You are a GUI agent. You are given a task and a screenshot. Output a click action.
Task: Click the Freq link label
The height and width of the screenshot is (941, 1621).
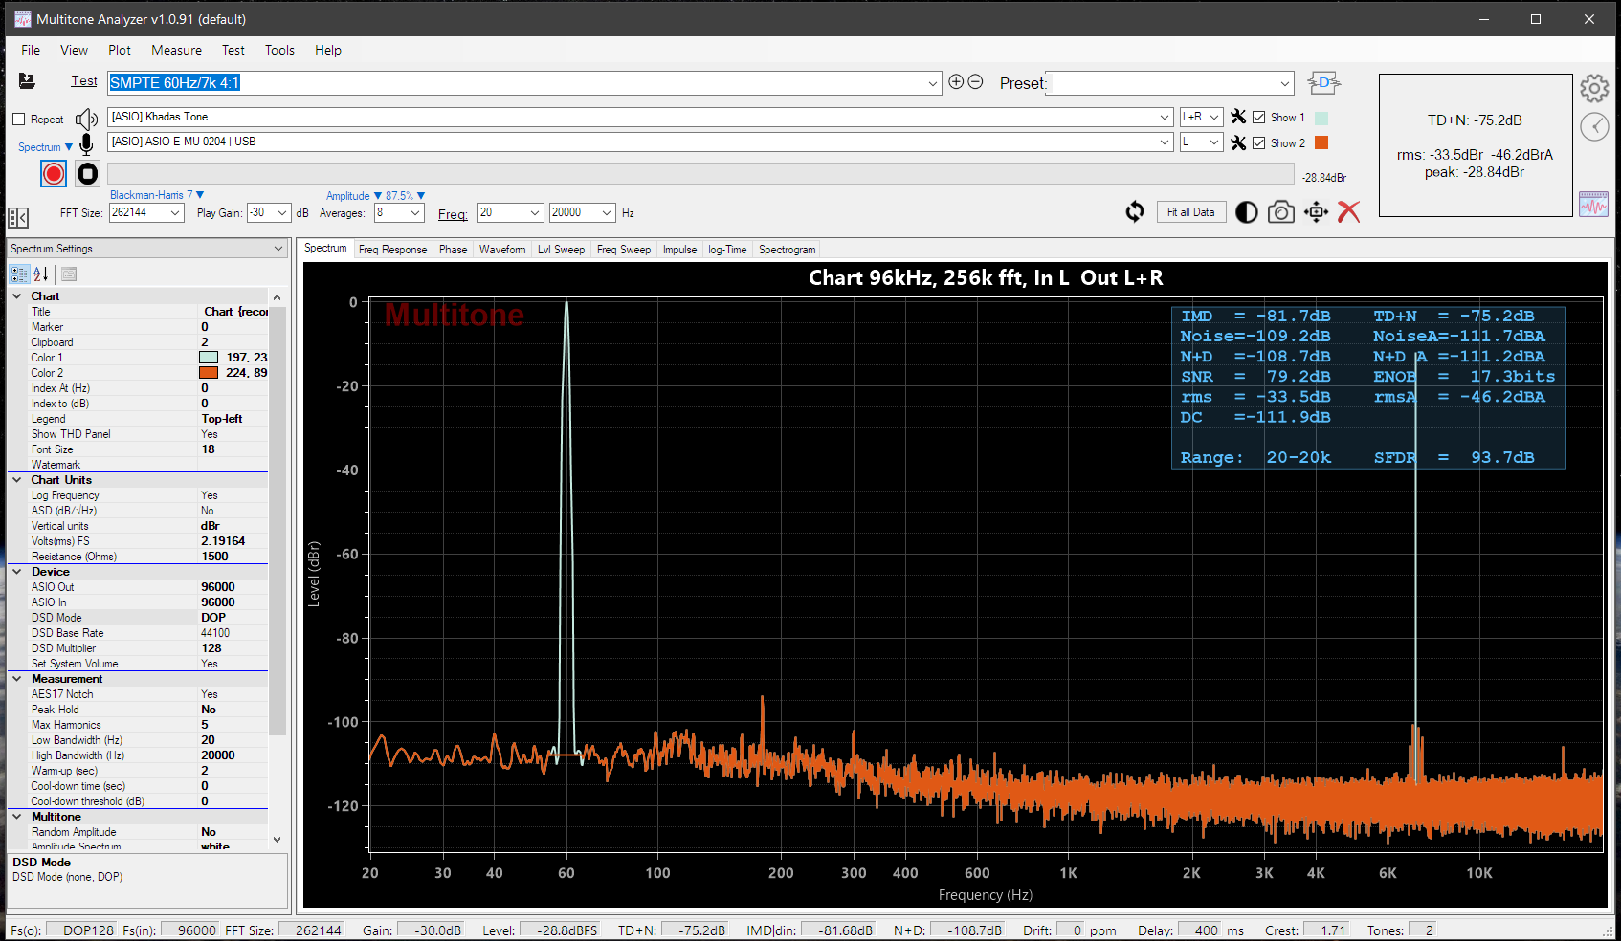pyautogui.click(x=453, y=214)
